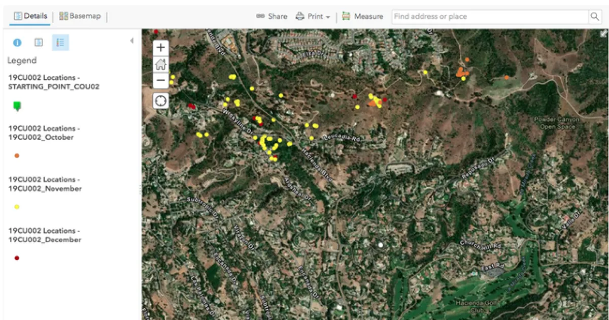Zoom in on the map

161,48
